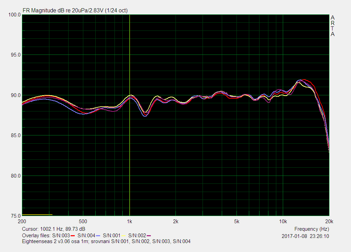The height and width of the screenshot is (252, 351).
Task: Click the S/N:004 overlay legend label
Action: pyautogui.click(x=86, y=236)
